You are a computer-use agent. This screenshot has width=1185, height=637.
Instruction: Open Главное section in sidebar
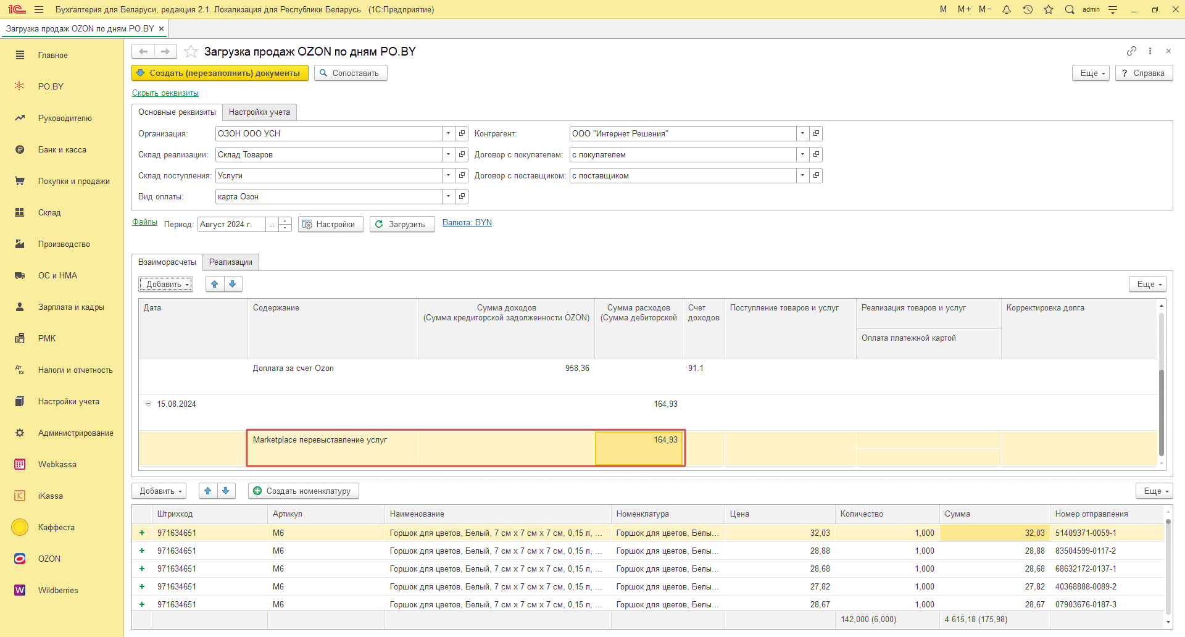(53, 55)
